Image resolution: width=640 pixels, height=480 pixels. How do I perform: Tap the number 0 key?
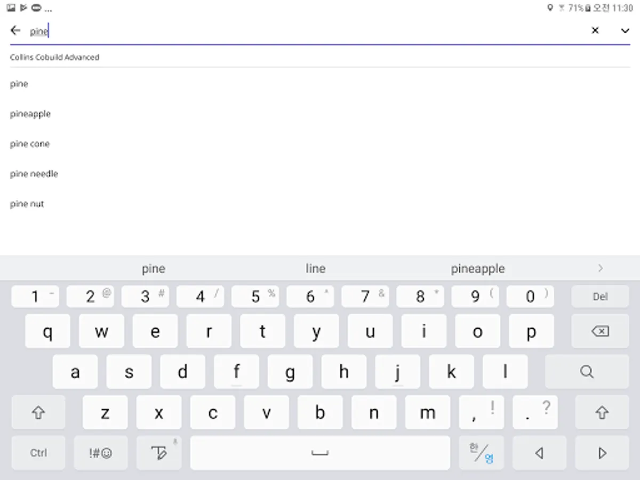(530, 297)
